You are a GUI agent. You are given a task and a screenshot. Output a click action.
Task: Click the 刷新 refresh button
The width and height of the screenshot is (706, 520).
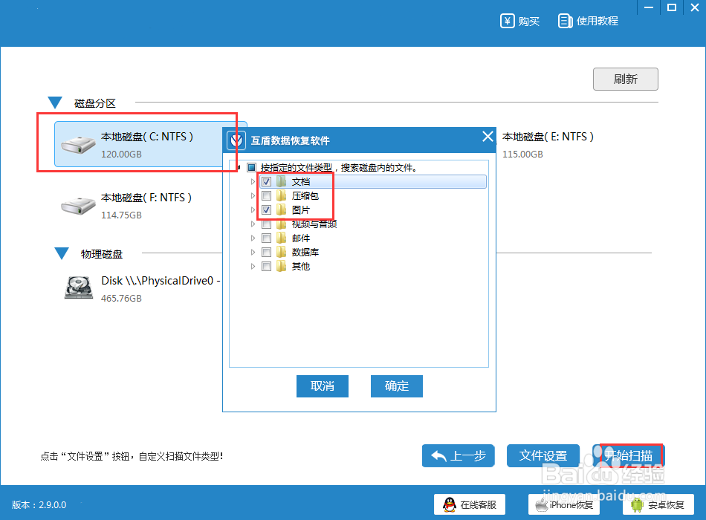(x=626, y=79)
